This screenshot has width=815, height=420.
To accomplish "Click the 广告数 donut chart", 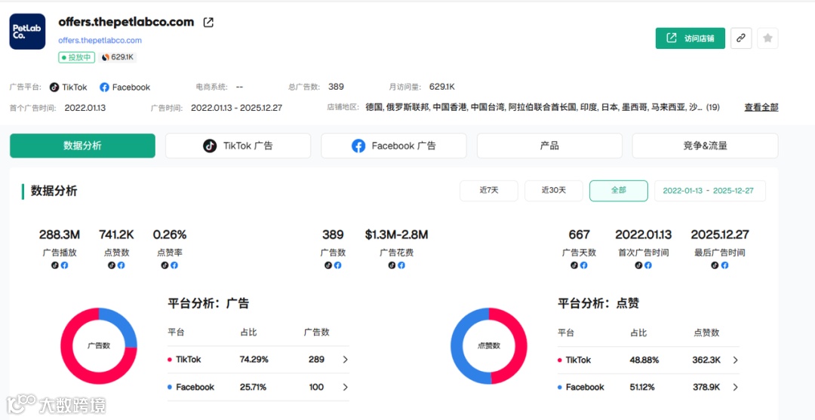I will [x=99, y=346].
